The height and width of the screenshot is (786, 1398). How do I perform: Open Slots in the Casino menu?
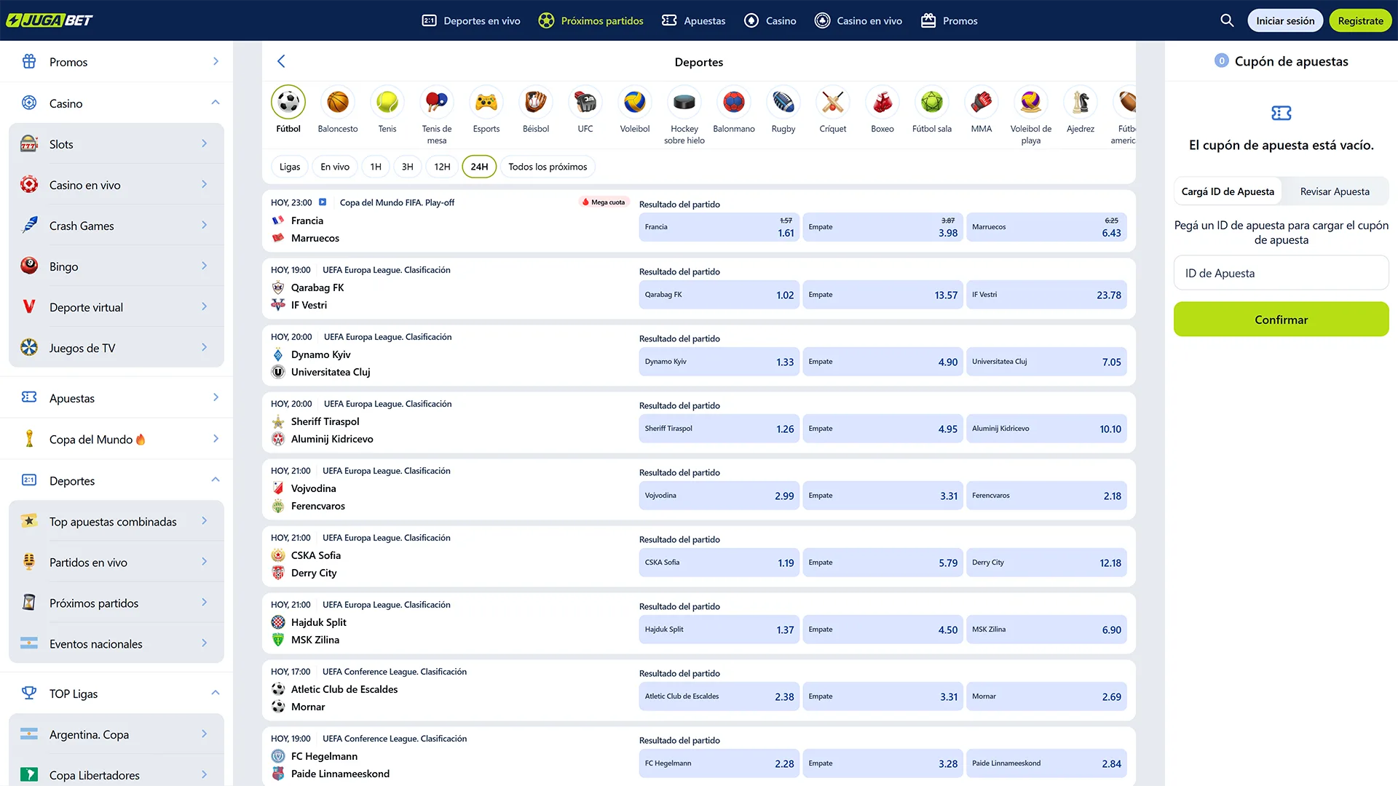(x=116, y=144)
